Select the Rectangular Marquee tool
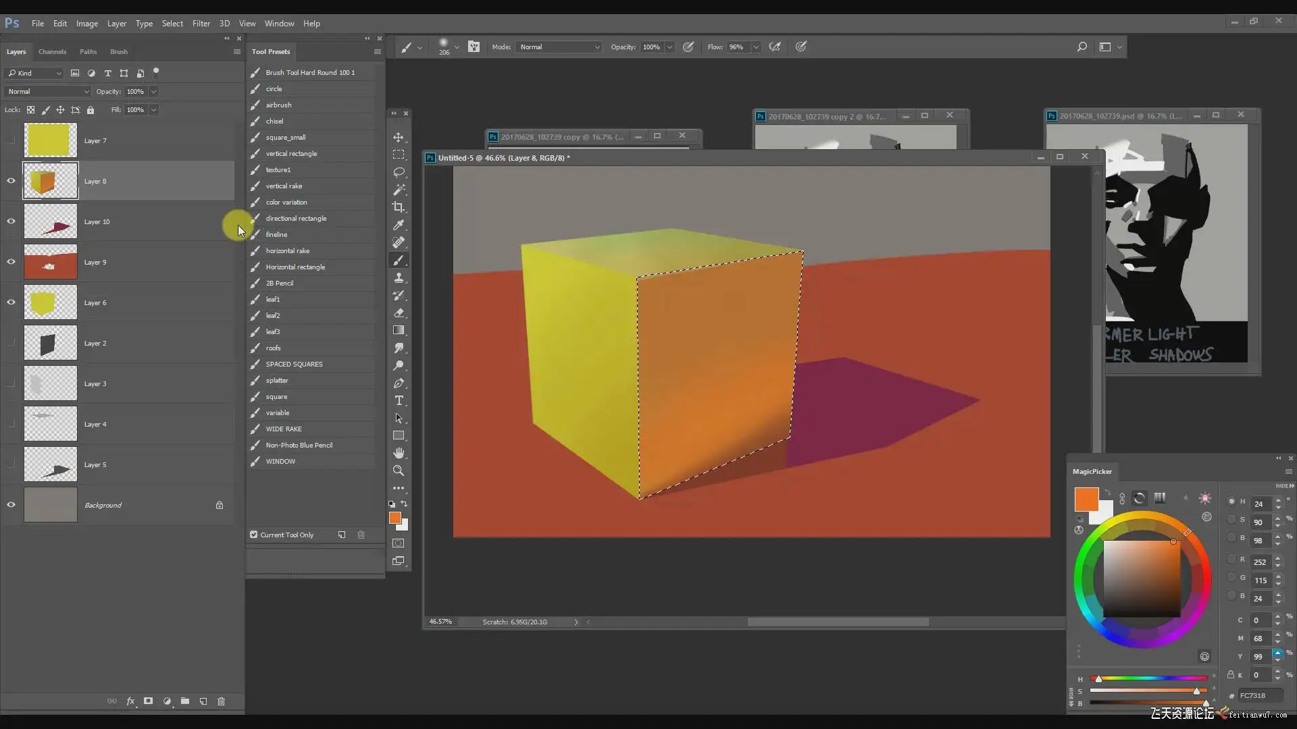The image size is (1297, 729). (x=399, y=155)
